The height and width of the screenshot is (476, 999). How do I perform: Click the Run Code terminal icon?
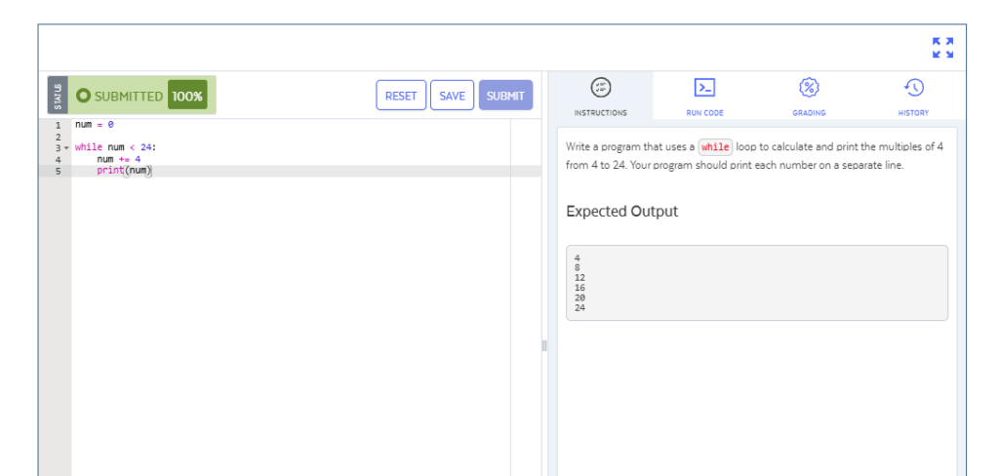pos(704,88)
